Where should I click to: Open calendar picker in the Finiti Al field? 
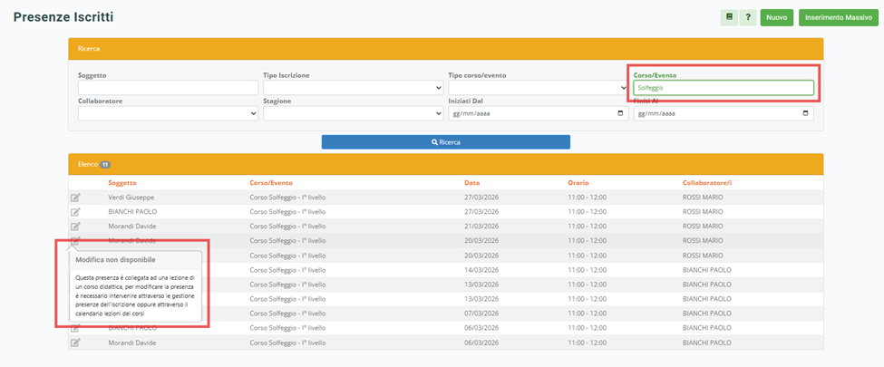click(x=805, y=113)
